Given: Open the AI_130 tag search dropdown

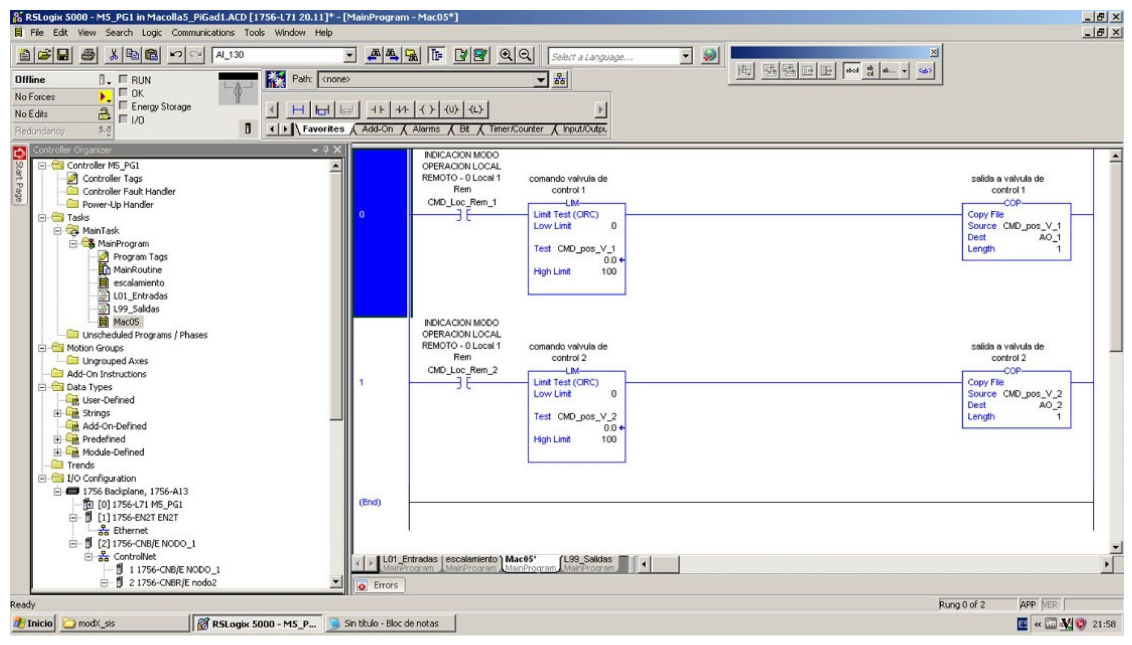Looking at the screenshot, I should click(350, 55).
